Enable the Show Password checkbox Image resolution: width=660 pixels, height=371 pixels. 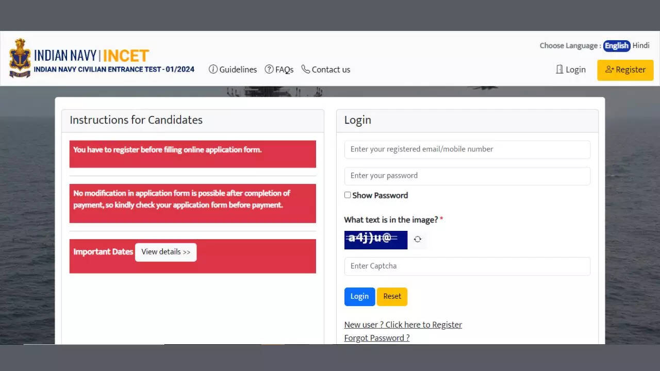[x=348, y=195]
